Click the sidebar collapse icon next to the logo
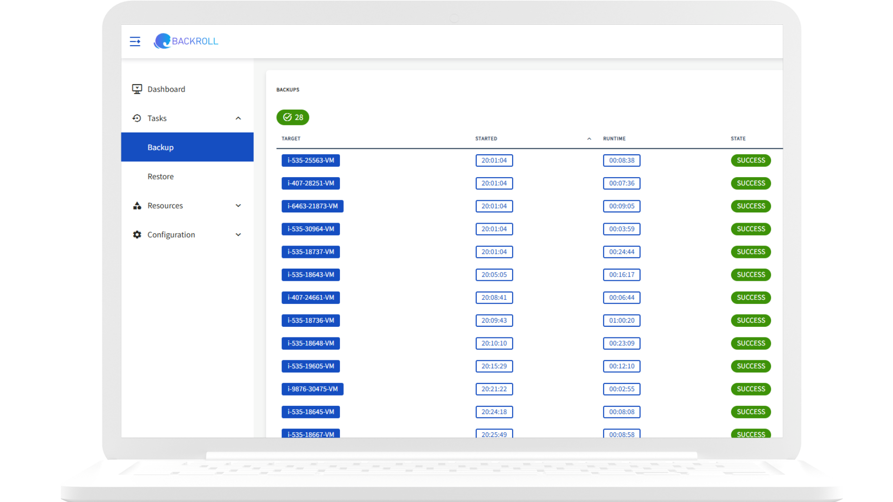This screenshot has width=893, height=502. (135, 41)
